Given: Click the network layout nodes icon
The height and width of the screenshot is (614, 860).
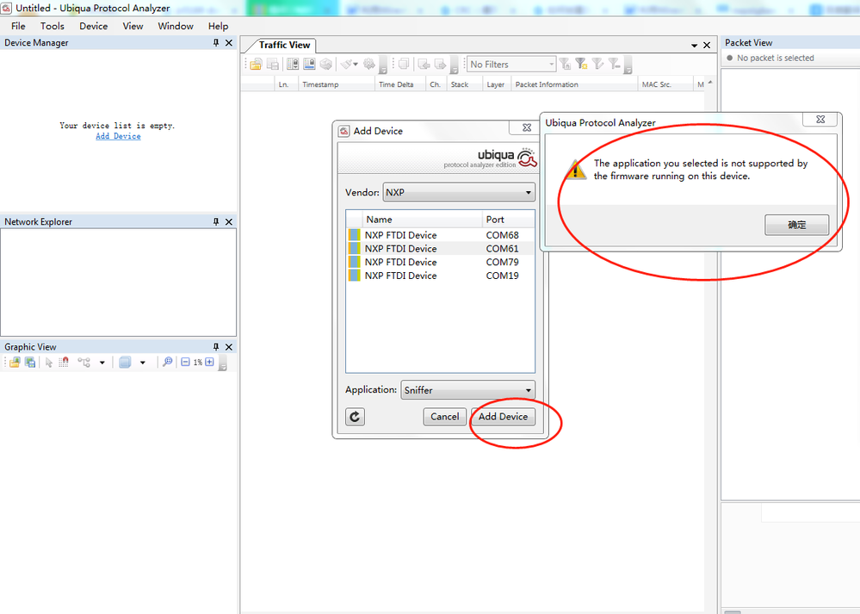Looking at the screenshot, I should pyautogui.click(x=84, y=363).
